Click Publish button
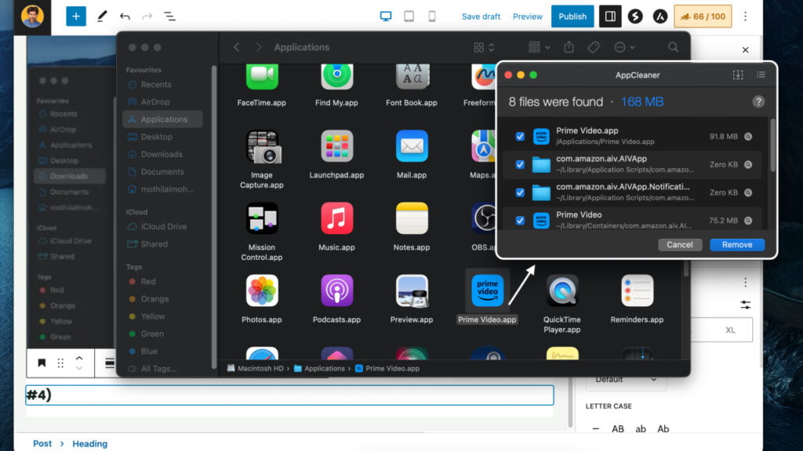Screen dimensions: 803x451 point(572,16)
